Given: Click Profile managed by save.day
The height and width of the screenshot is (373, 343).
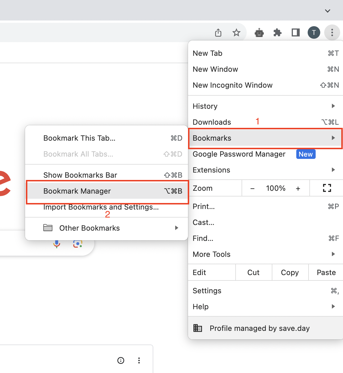Looking at the screenshot, I should (259, 328).
